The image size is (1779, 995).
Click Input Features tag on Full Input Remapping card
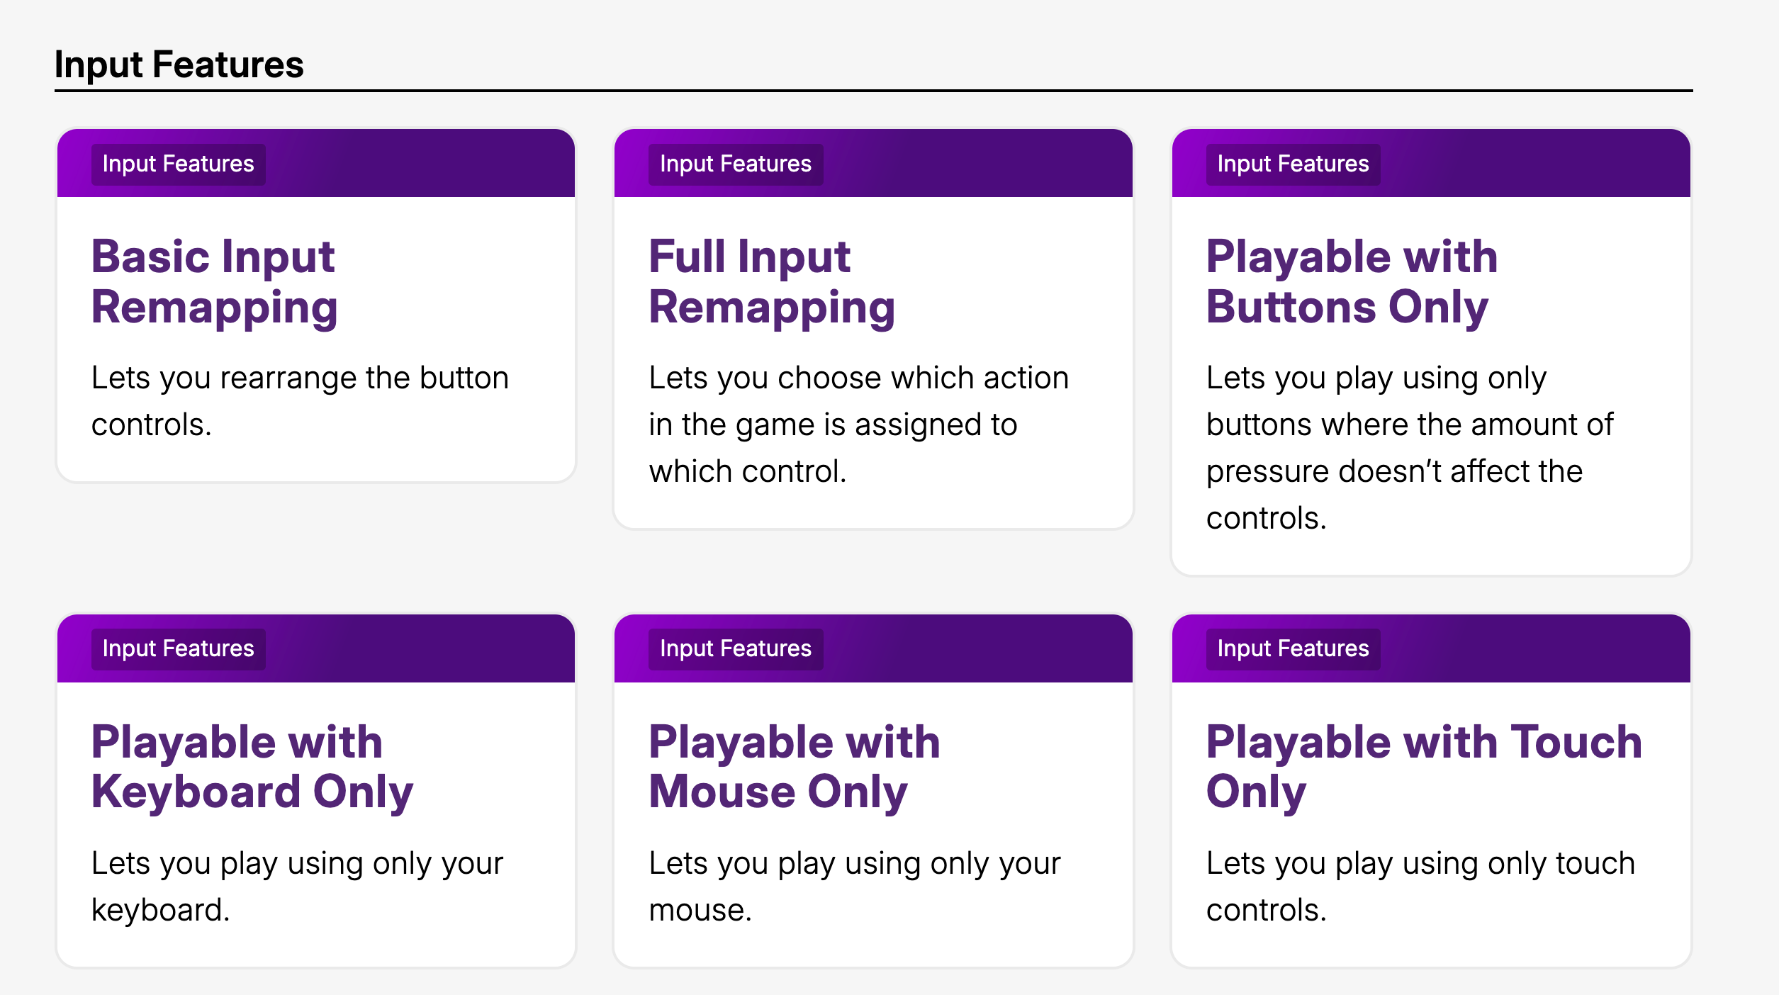click(x=735, y=164)
